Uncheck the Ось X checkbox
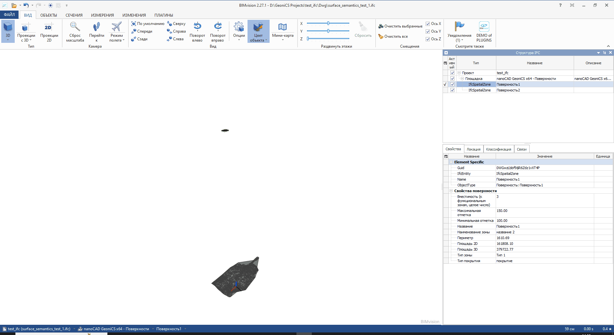This screenshot has height=335, width=614. click(x=428, y=24)
